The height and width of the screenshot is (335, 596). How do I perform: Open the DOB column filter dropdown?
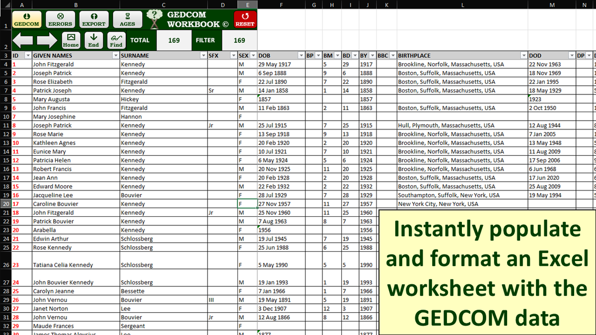[x=302, y=55]
